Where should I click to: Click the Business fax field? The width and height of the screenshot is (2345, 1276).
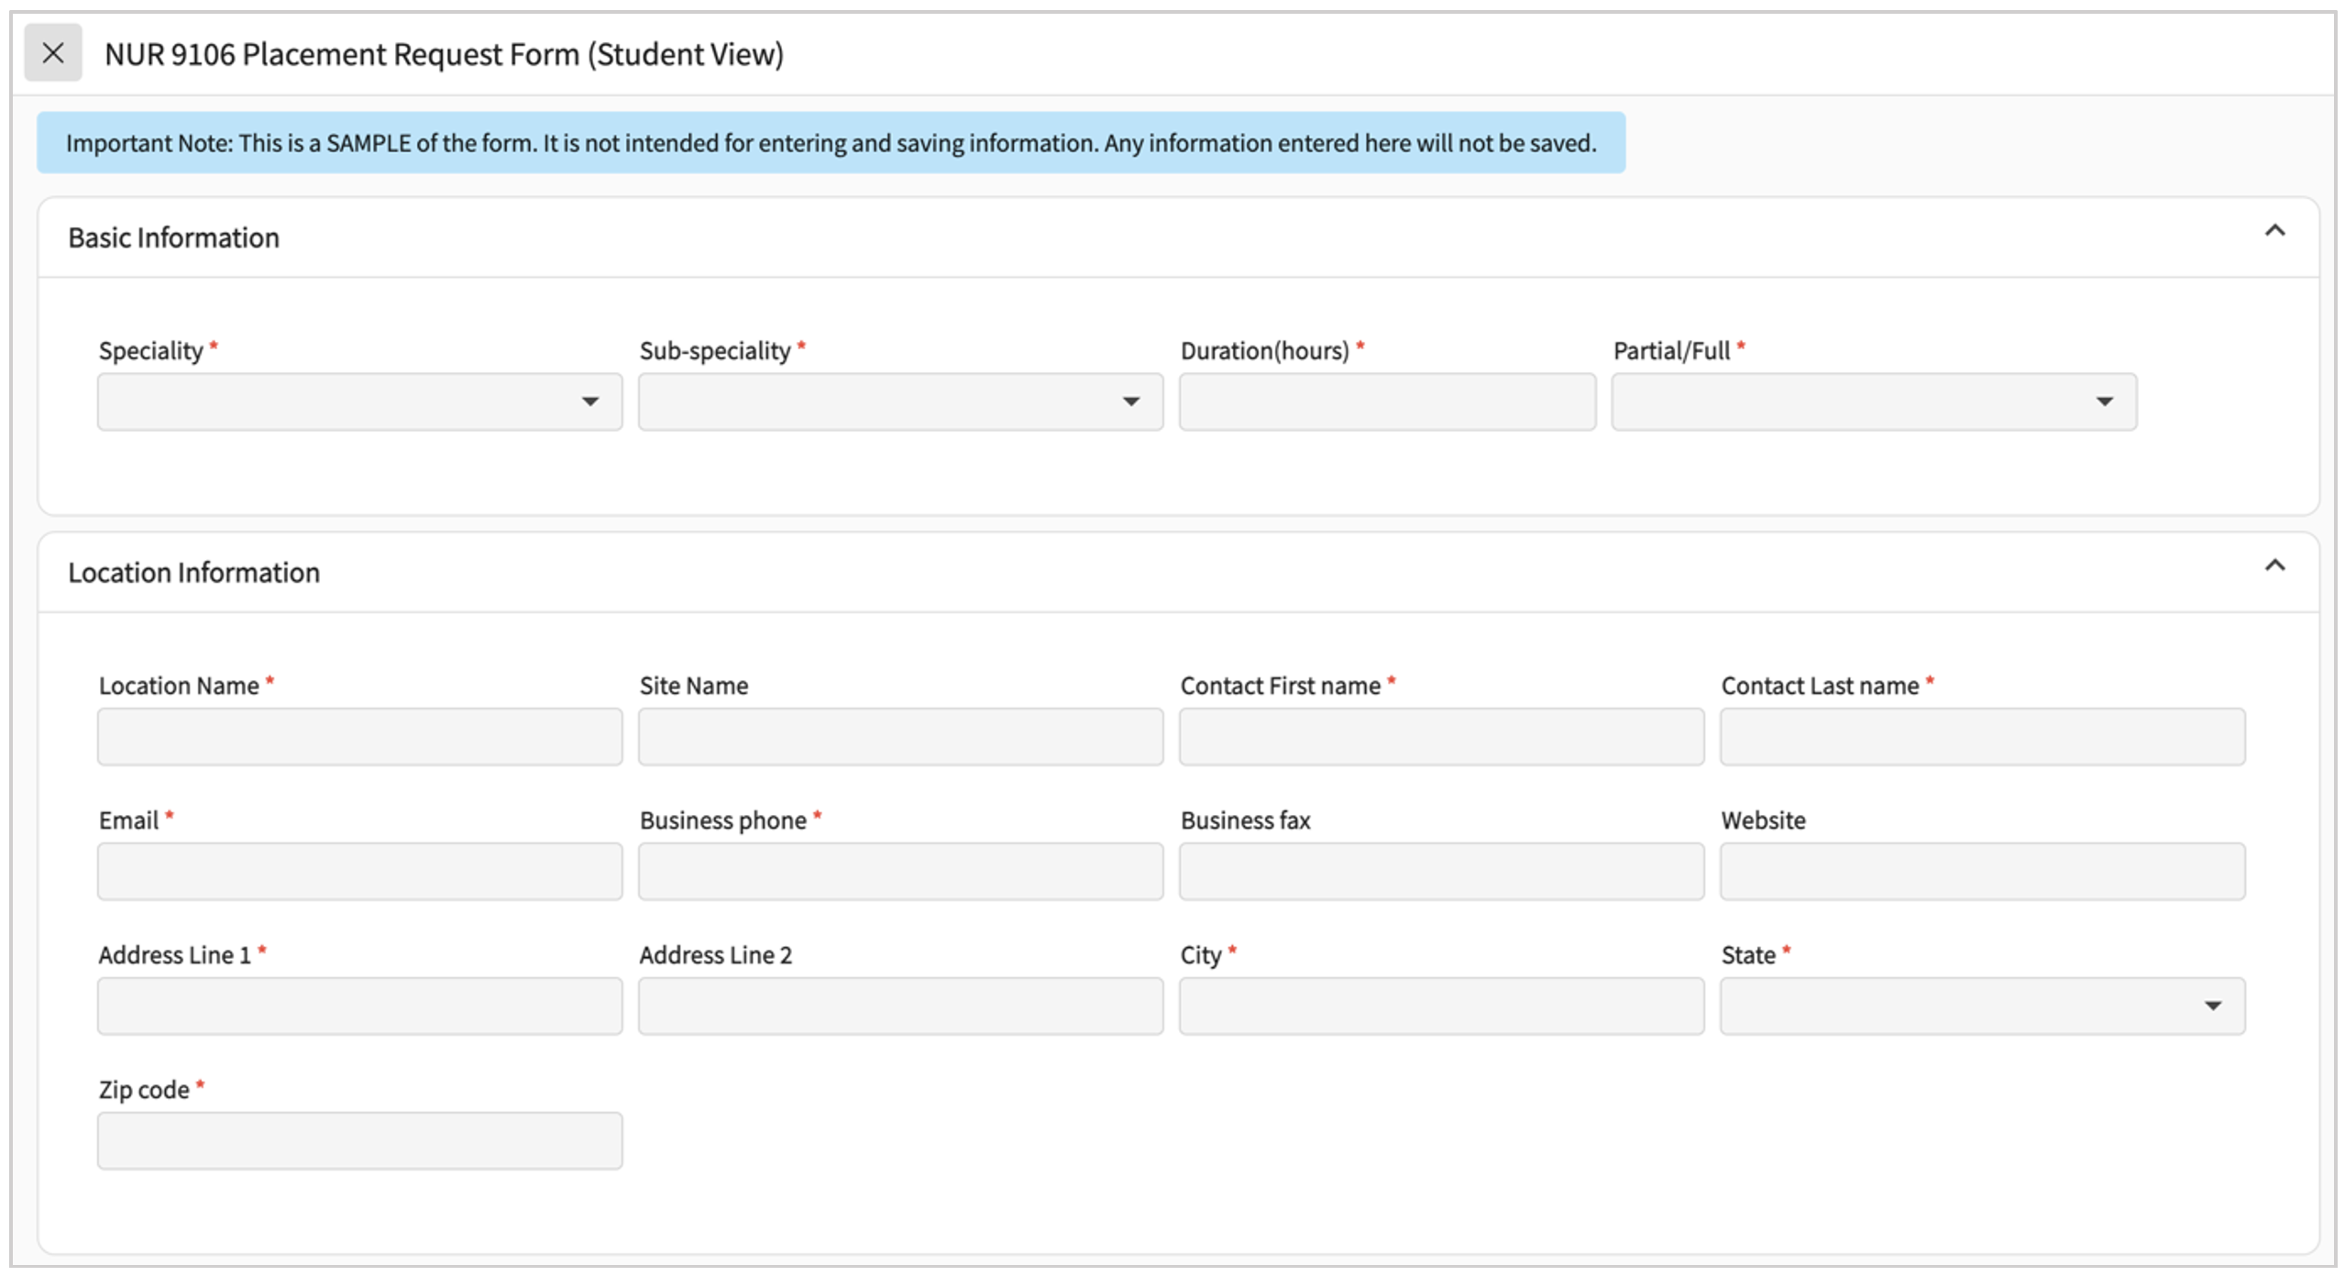point(1441,871)
